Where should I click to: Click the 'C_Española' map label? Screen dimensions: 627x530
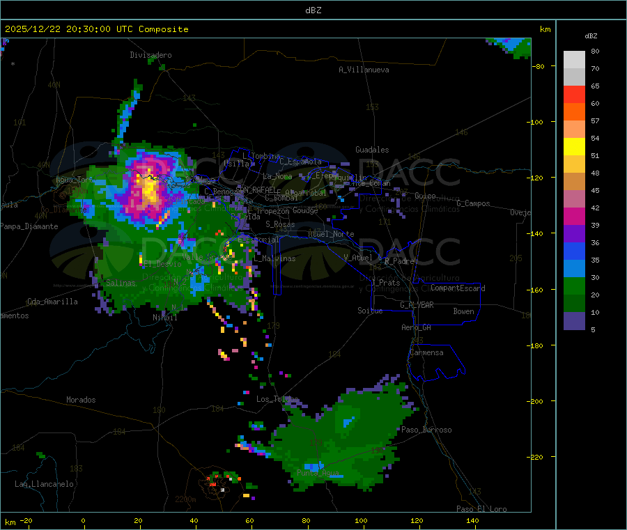pyautogui.click(x=300, y=162)
